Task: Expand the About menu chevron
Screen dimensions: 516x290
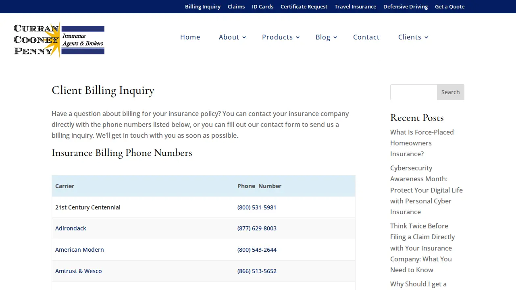Action: 244,37
